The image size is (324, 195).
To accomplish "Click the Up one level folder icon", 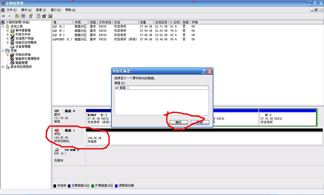I will pos(17,16).
